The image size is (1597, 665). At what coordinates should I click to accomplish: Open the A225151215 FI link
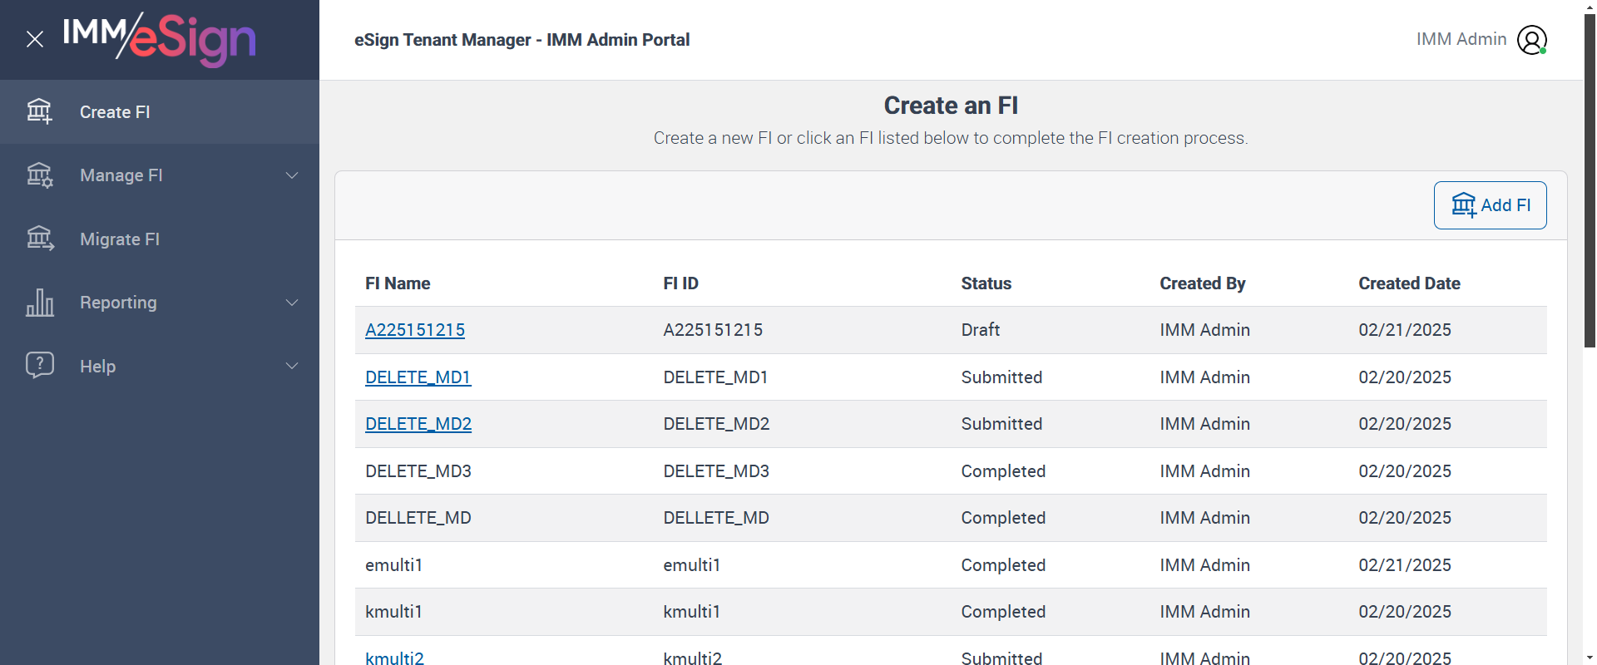click(x=415, y=330)
